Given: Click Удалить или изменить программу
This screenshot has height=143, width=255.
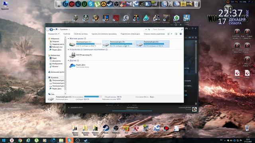Looking at the screenshot, I should (104, 34).
